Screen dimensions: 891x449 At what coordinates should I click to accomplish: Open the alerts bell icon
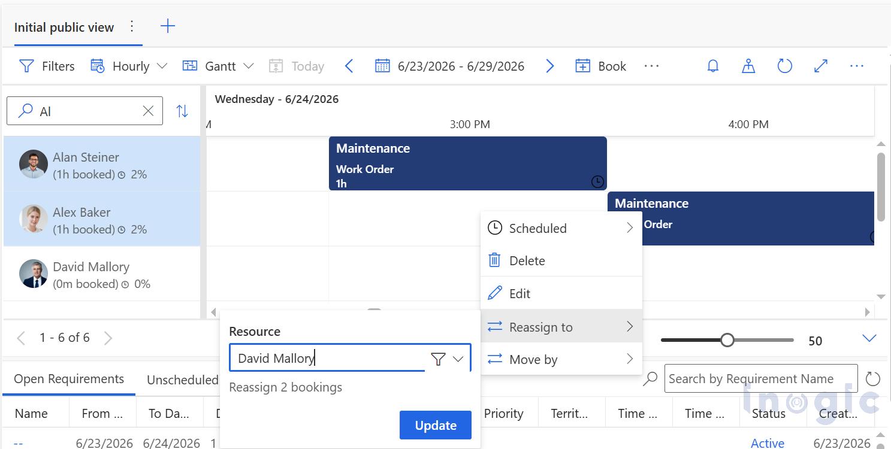click(713, 66)
